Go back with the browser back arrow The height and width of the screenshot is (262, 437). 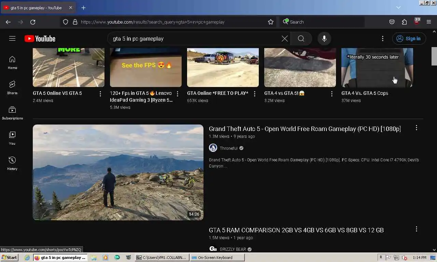point(8,22)
